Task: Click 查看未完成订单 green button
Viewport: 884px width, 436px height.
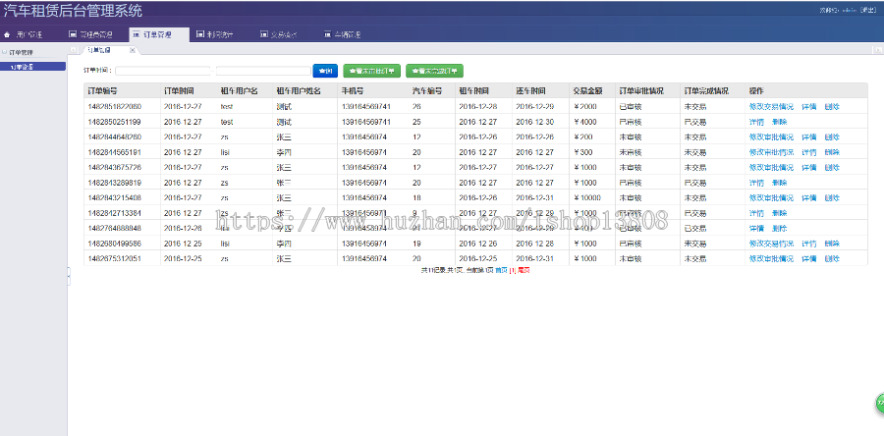Action: [x=435, y=71]
